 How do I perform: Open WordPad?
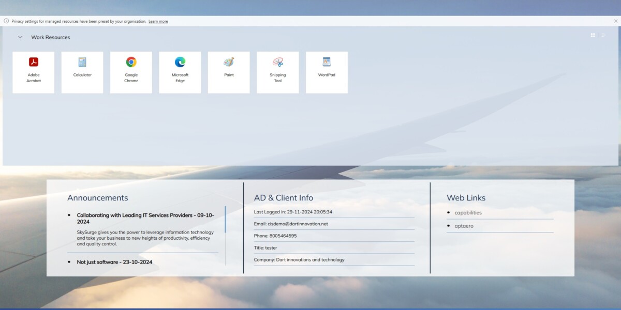327,72
